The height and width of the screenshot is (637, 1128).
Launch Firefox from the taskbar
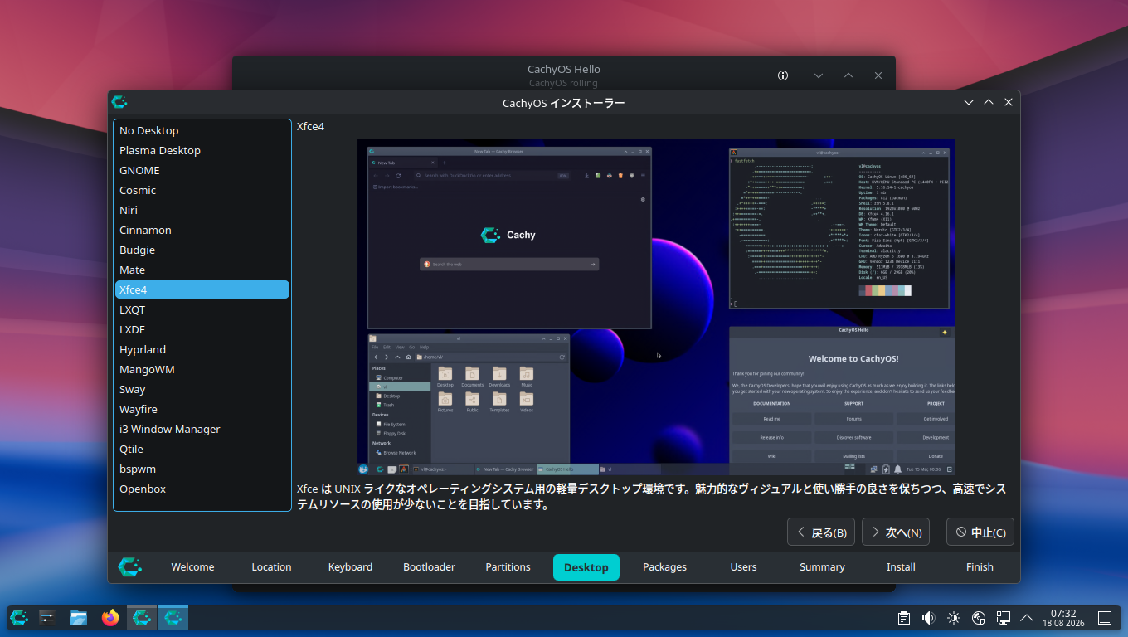pyautogui.click(x=110, y=618)
